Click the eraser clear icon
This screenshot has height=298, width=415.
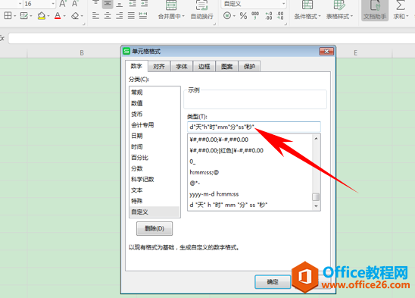click(x=75, y=16)
